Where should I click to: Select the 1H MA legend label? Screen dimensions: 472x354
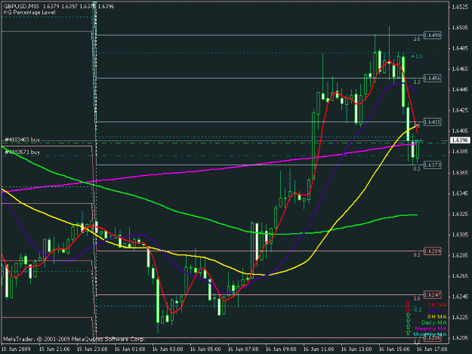437,305
